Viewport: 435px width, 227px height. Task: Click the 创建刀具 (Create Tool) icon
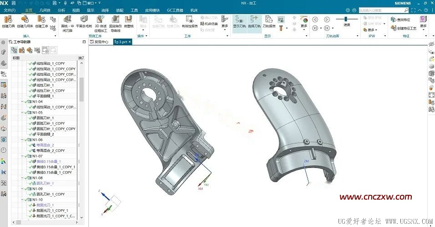8,20
